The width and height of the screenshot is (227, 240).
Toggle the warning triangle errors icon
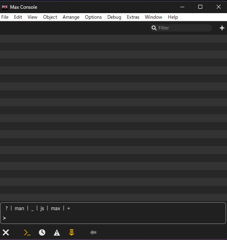click(x=57, y=232)
